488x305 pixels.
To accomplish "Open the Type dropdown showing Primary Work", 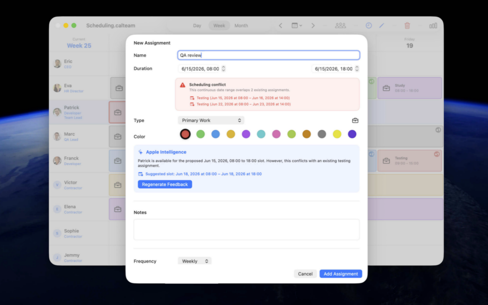I will pos(211,120).
